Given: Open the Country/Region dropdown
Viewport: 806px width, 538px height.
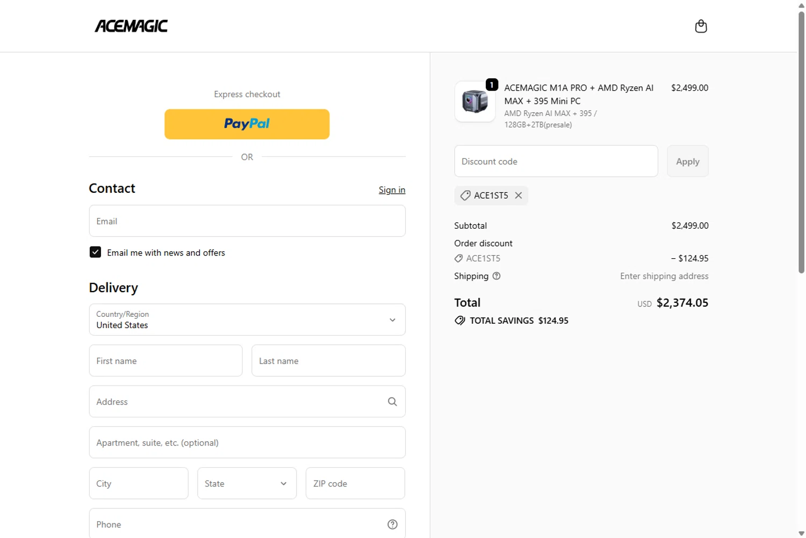Looking at the screenshot, I should (247, 320).
